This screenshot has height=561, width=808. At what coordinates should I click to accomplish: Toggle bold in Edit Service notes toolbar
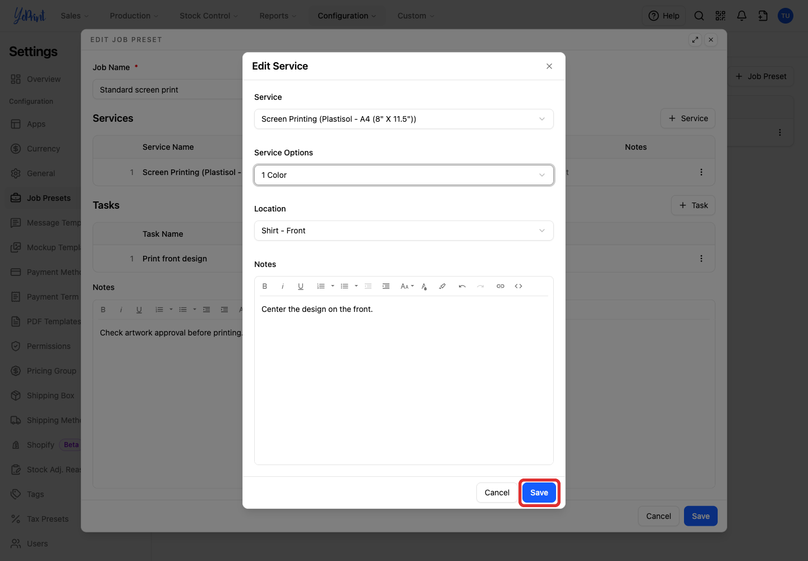point(265,286)
